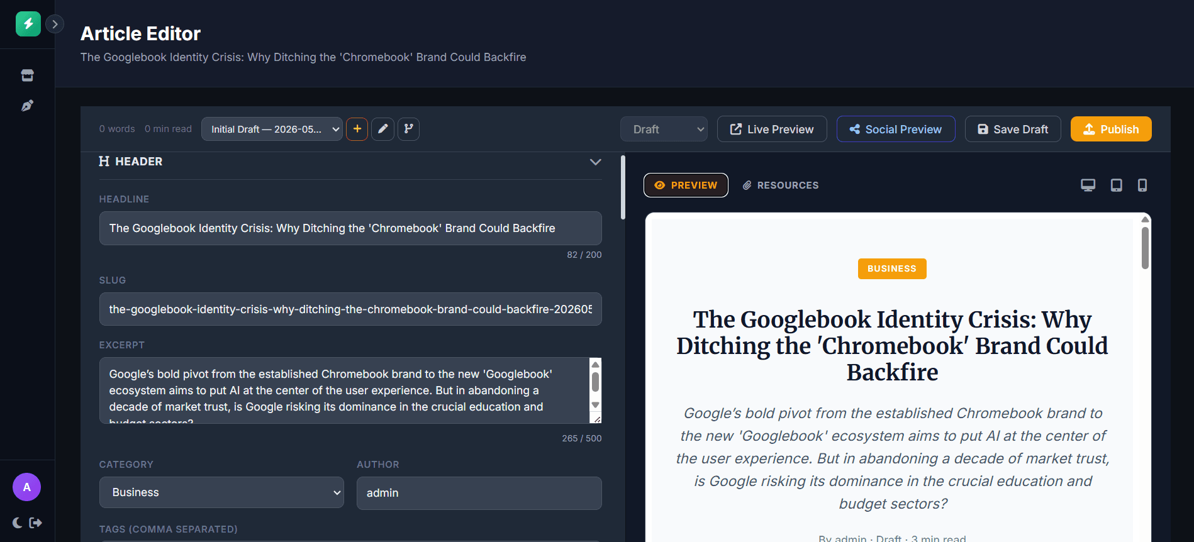Select mobile phone preview device icon
This screenshot has width=1194, height=542.
(x=1142, y=185)
